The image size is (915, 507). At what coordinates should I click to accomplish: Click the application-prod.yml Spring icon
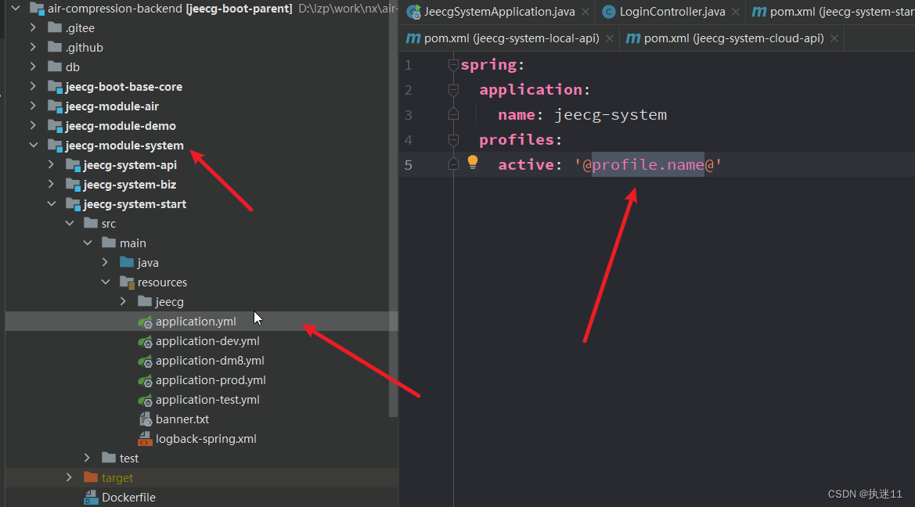pyautogui.click(x=145, y=380)
